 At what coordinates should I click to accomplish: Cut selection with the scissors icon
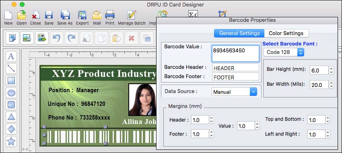(x=87, y=38)
